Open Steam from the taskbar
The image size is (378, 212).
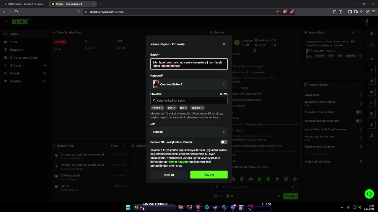point(216,207)
